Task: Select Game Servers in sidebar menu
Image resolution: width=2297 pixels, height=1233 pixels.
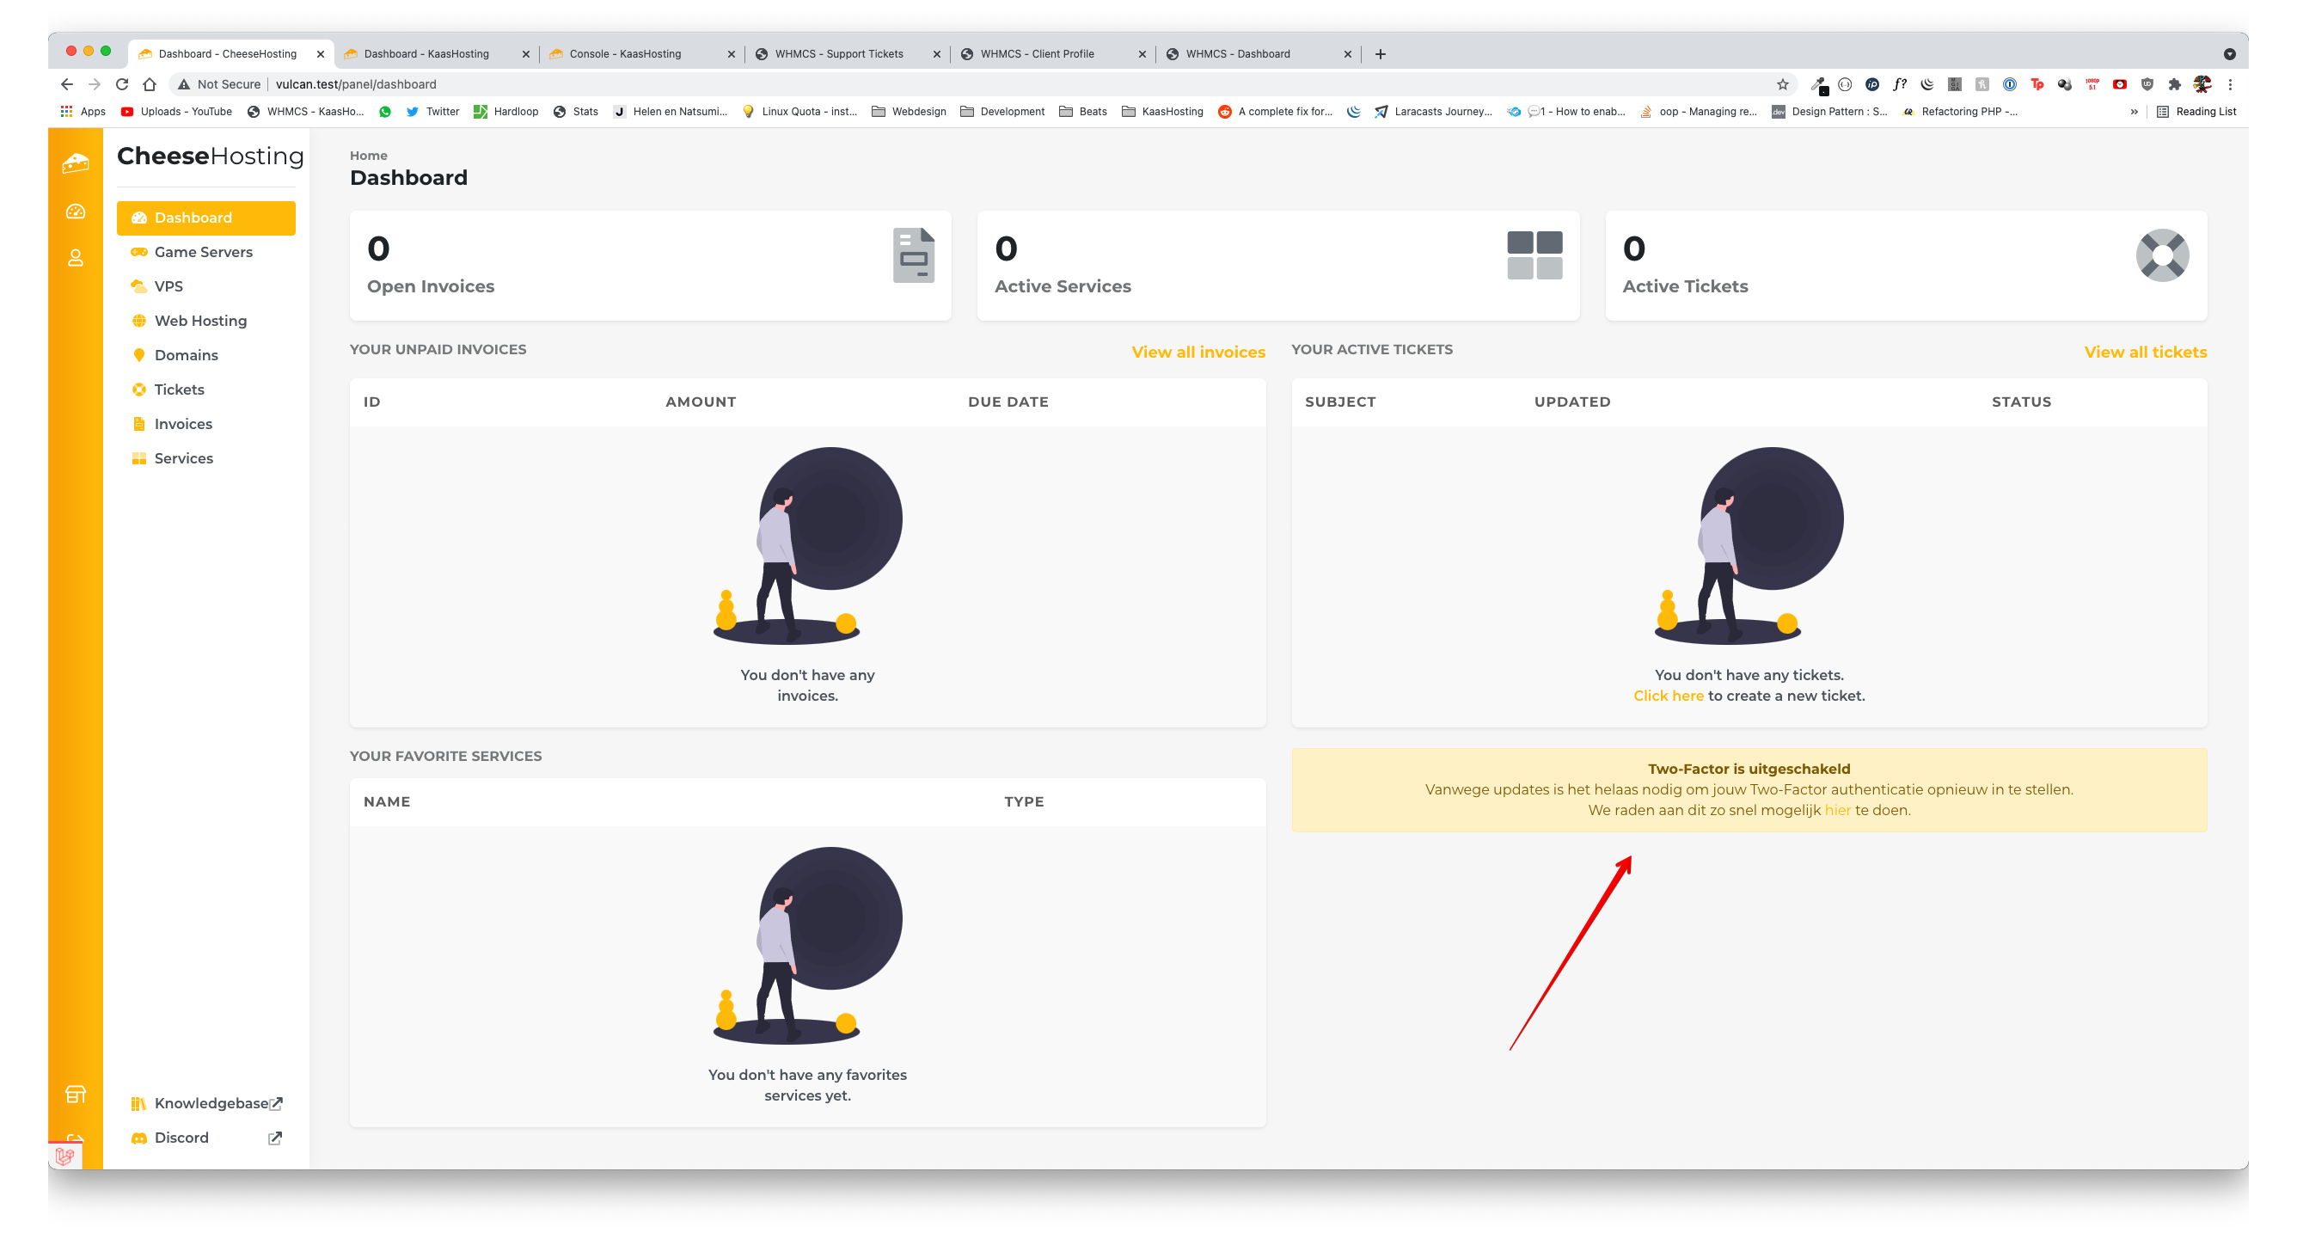Action: coord(203,253)
